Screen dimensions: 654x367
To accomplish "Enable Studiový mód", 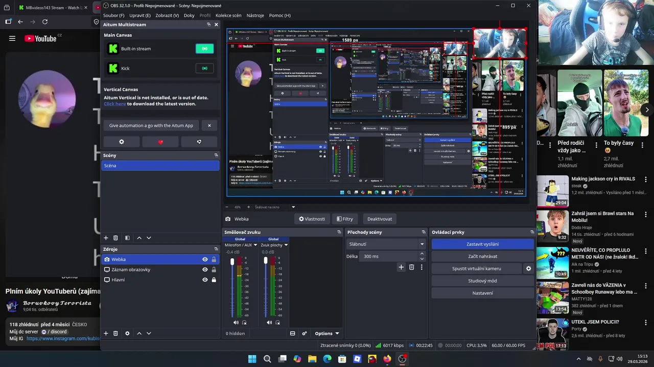I will (x=482, y=281).
